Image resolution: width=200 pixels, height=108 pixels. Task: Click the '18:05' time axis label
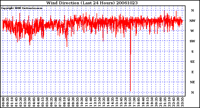(x=139, y=102)
